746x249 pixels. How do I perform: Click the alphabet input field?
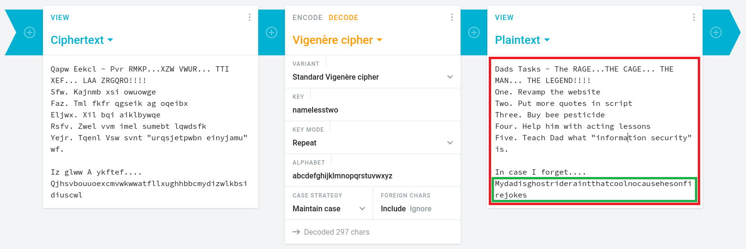[373, 176]
